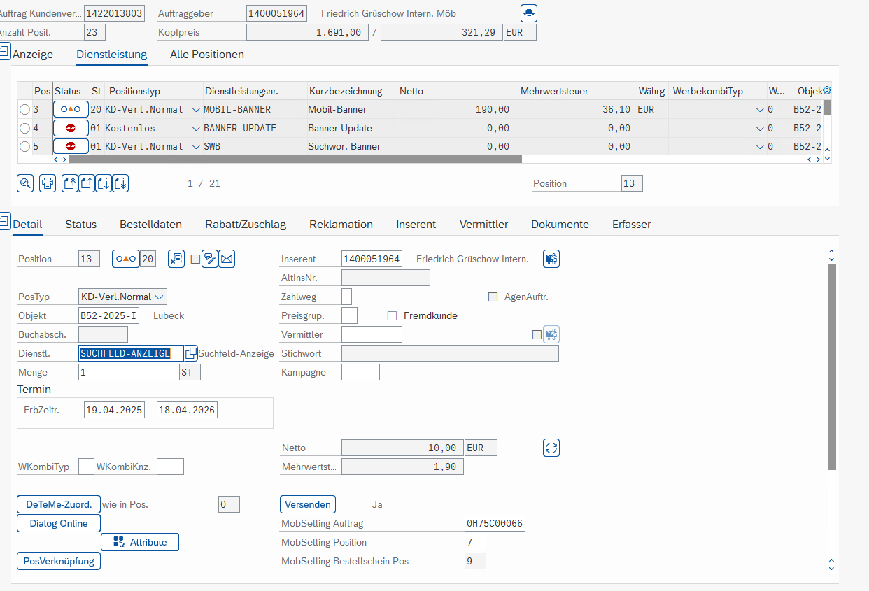Click vertical scrollbar thumb of detail area
The height and width of the screenshot is (591, 869).
[831, 367]
